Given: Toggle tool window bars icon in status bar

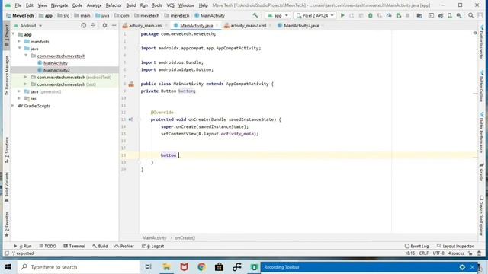Looking at the screenshot, I should (7, 253).
